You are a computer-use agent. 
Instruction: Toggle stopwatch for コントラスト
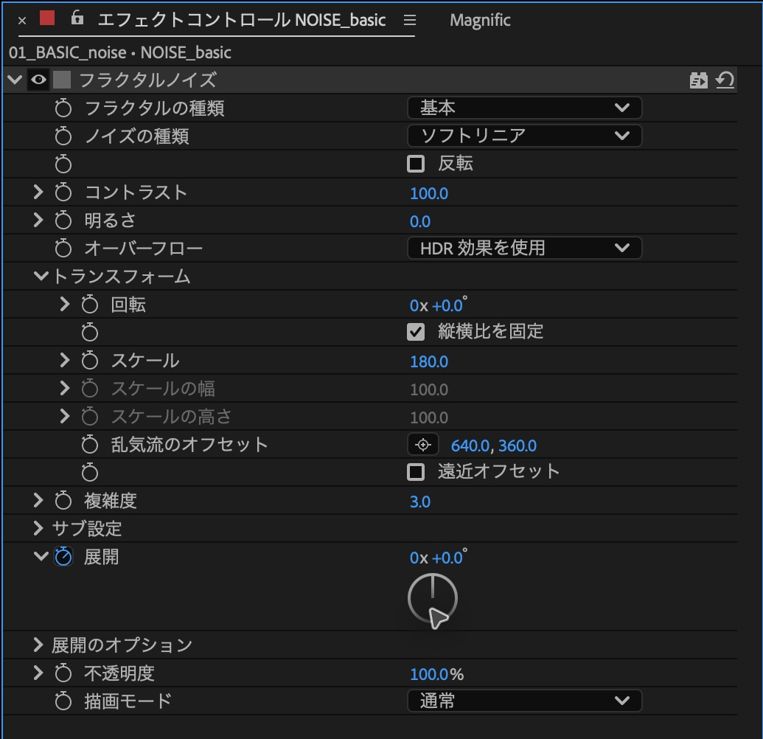pos(63,192)
